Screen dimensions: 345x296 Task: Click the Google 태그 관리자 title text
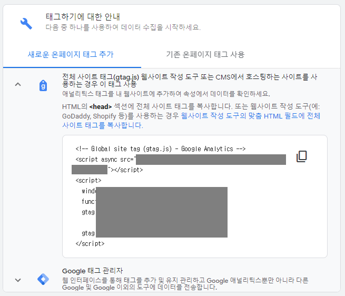92,271
